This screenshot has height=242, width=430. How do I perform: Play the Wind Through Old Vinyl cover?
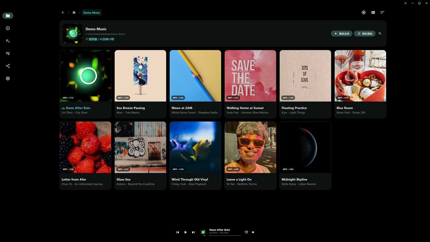pos(195,147)
